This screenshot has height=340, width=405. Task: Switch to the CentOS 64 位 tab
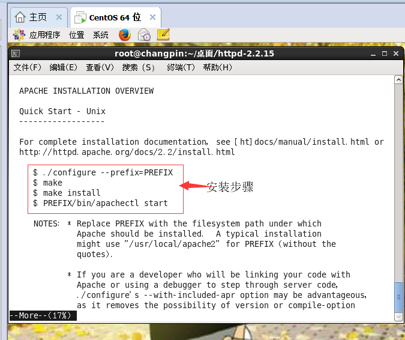pos(115,17)
